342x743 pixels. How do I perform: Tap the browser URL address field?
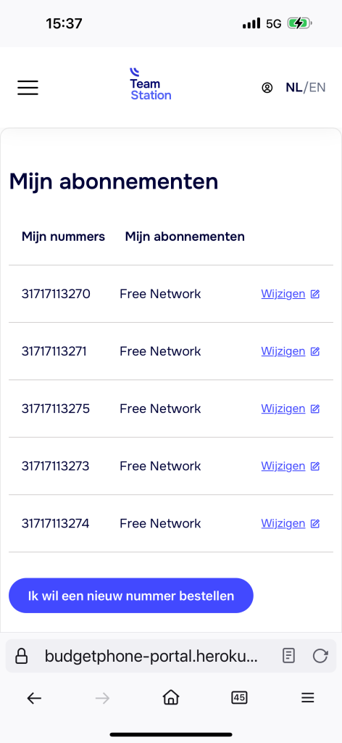[x=151, y=656]
